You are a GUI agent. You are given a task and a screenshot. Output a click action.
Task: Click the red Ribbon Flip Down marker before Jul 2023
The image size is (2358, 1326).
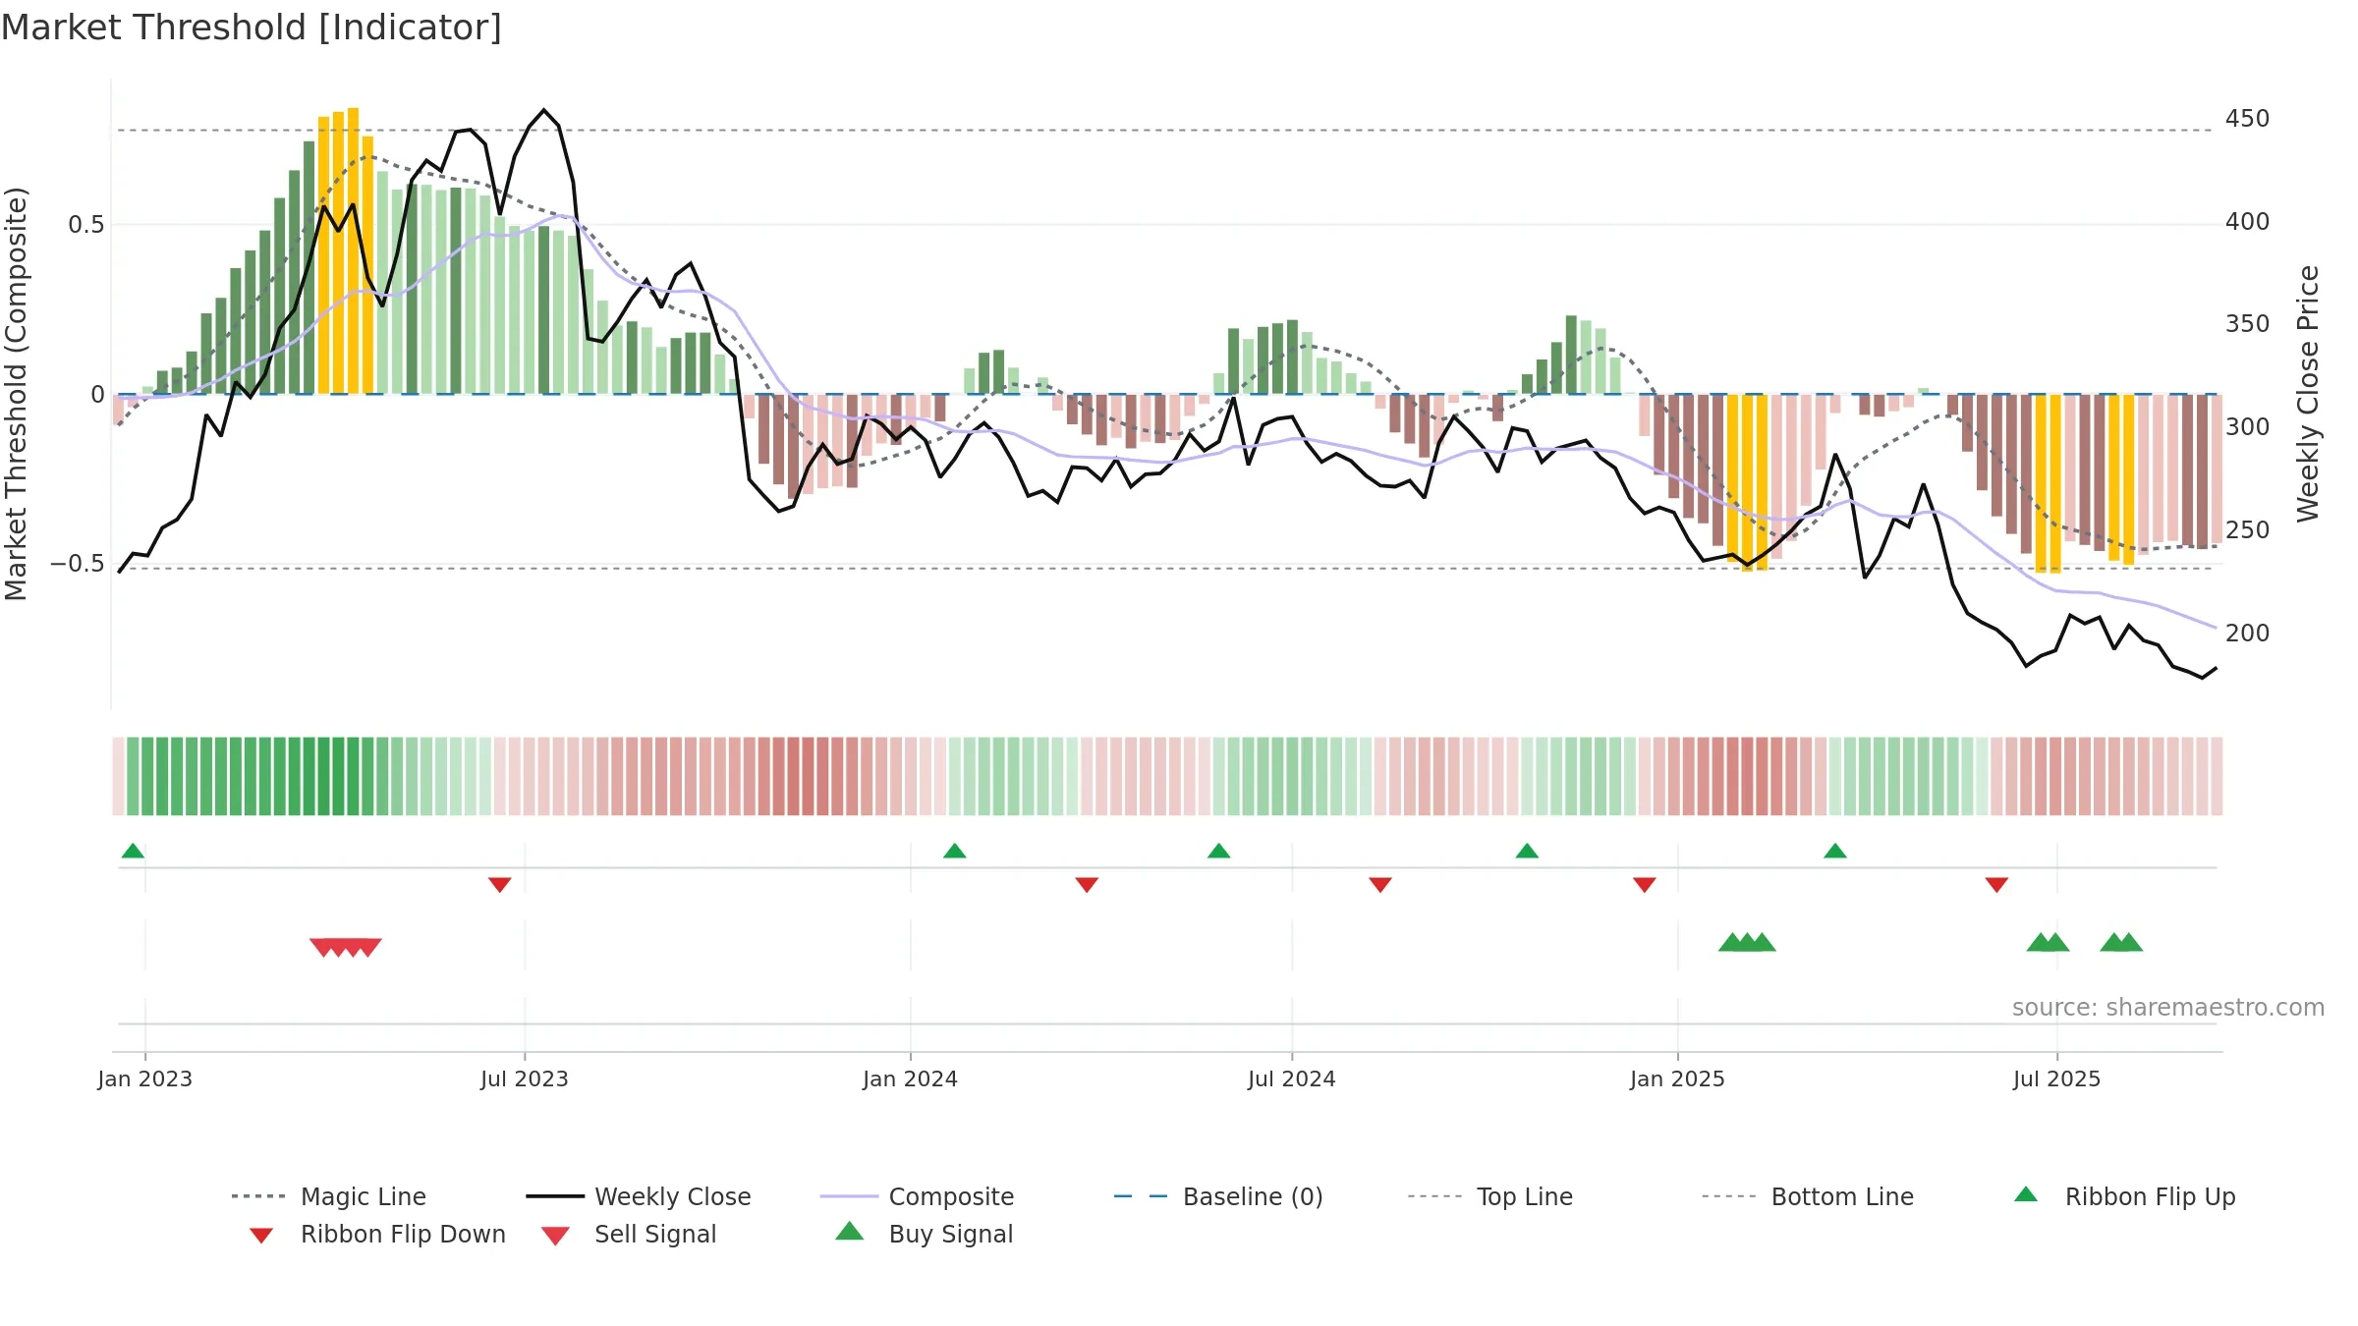pos(499,885)
